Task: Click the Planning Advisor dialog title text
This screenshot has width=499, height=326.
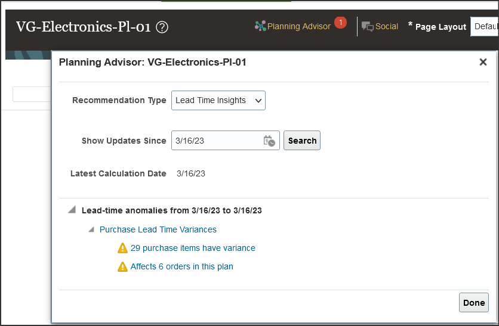Action: 153,62
